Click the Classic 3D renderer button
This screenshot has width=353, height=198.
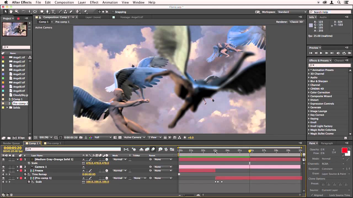(296, 22)
